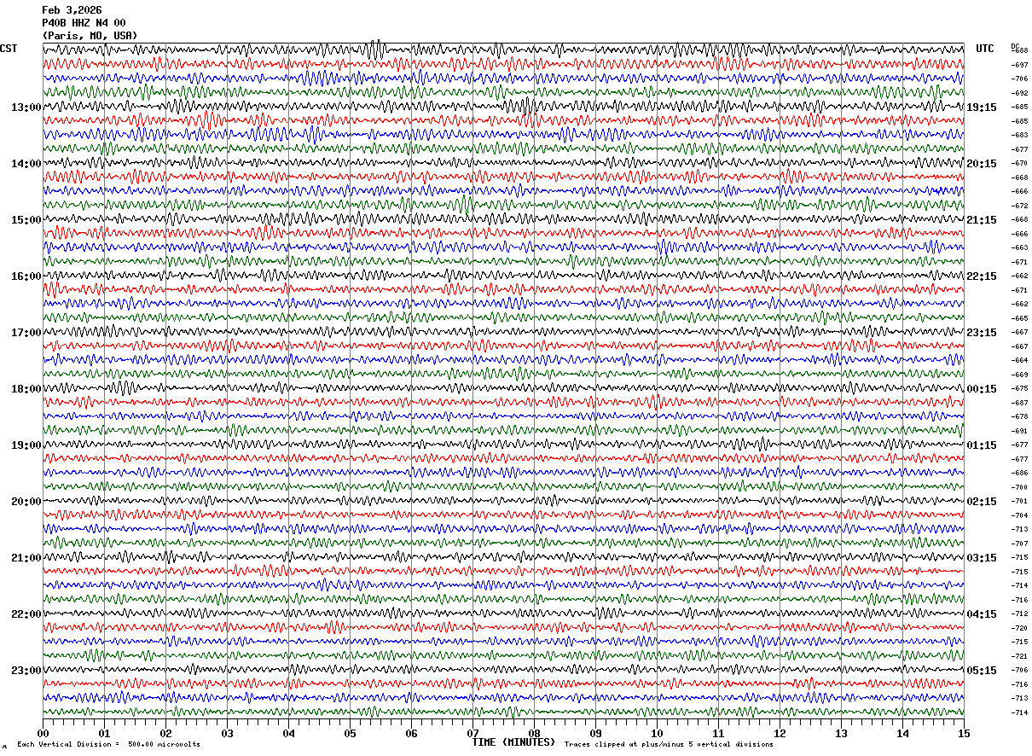Select the 14:00 CST row label
Image resolution: width=1032 pixels, height=756 pixels.
26,164
